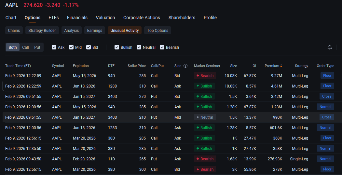Click the 273K premium value
This screenshot has width=342, height=175.
click(x=278, y=169)
